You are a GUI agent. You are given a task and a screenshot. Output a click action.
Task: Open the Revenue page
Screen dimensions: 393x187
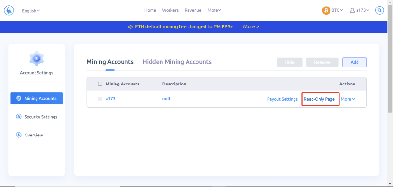[x=193, y=10]
